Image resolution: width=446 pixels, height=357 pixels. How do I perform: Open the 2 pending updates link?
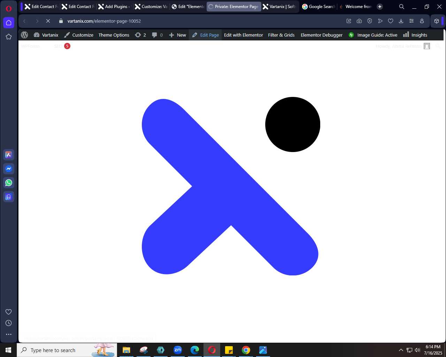pyautogui.click(x=140, y=35)
